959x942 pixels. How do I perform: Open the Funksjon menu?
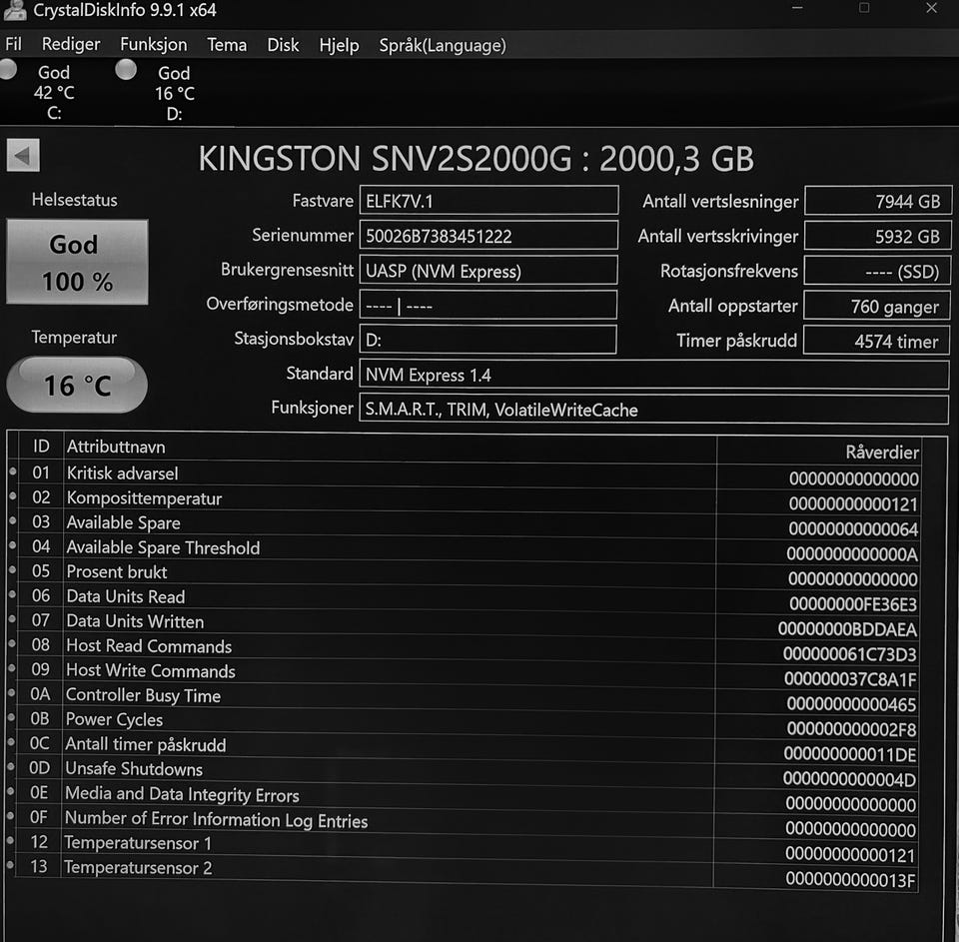click(154, 45)
